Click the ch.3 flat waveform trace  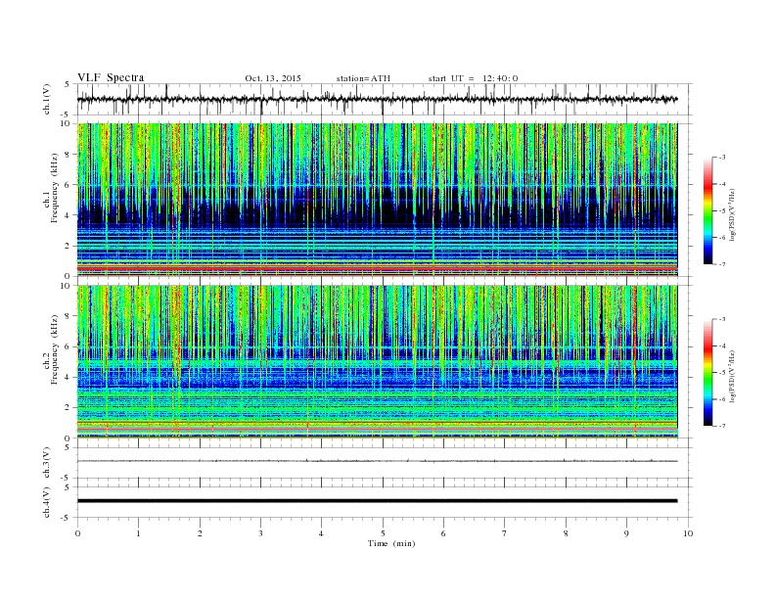click(x=377, y=461)
